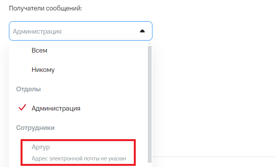Select employee Артур in the list
Screen dimensions: 275x167
(41, 147)
